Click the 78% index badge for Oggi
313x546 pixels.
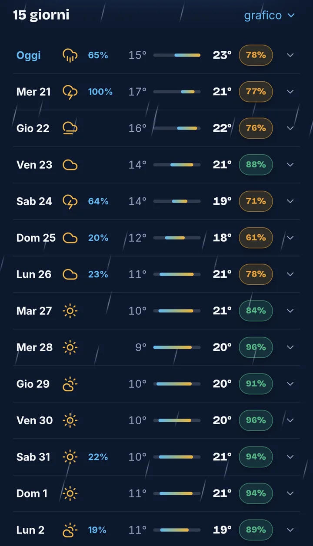(x=256, y=55)
